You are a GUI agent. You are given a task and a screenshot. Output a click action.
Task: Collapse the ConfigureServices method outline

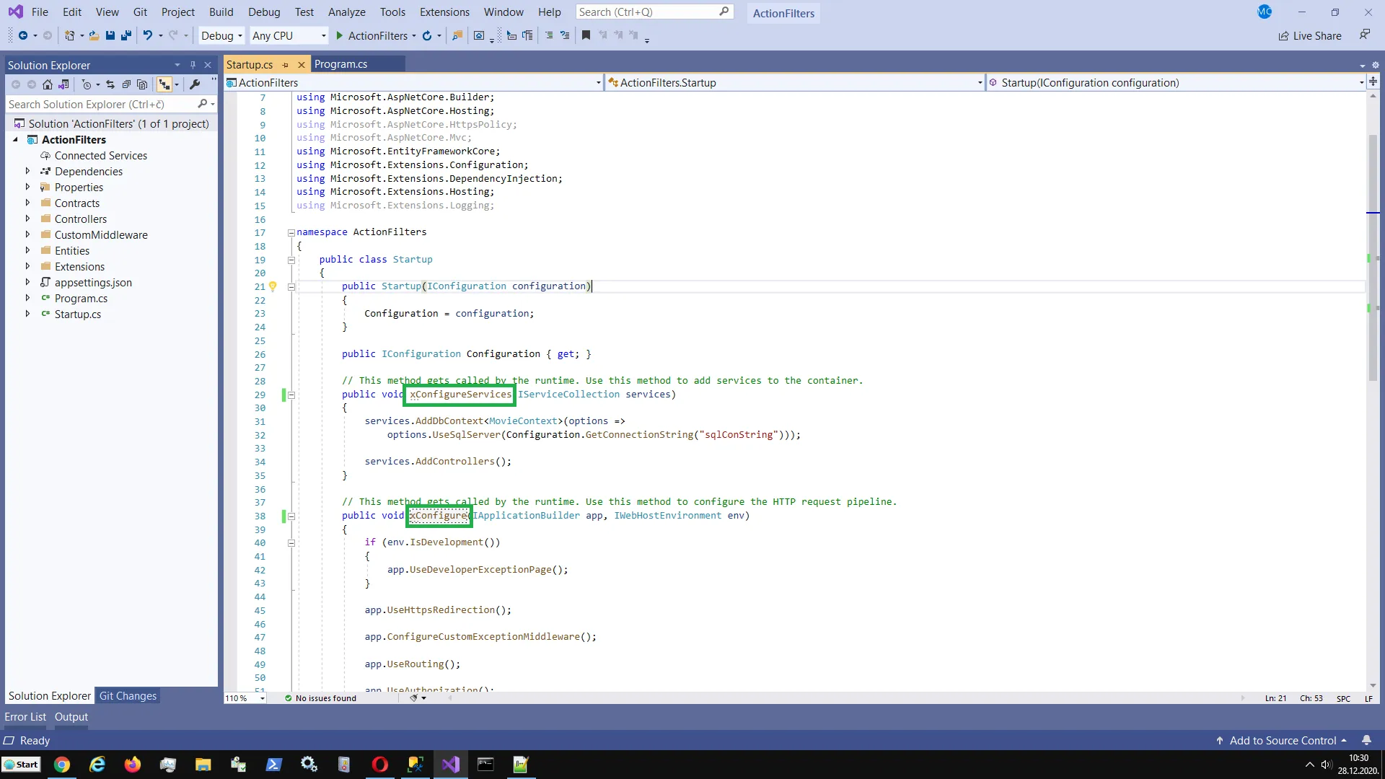tap(291, 395)
